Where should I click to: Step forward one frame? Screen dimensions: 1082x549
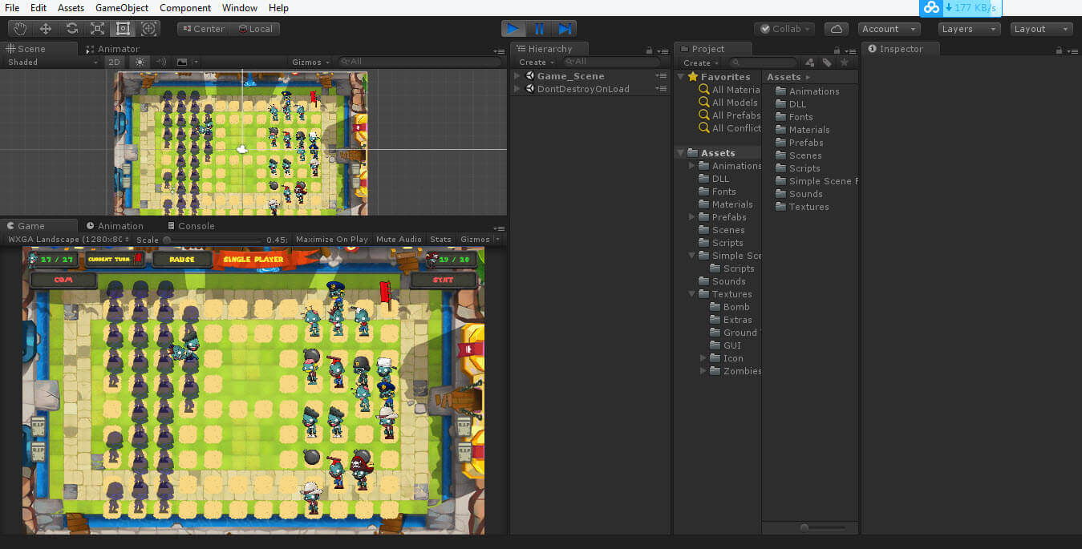click(565, 29)
